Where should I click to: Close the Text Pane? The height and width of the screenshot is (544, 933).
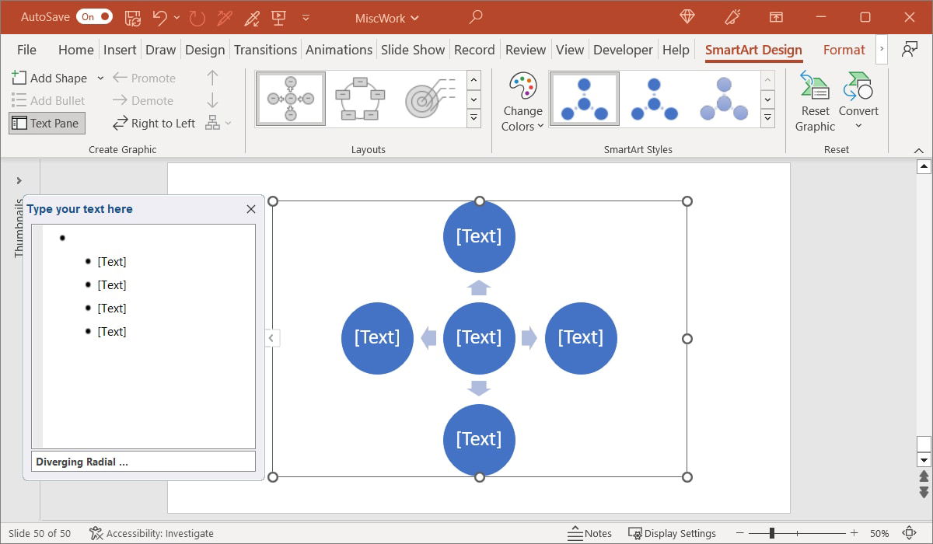pos(250,208)
